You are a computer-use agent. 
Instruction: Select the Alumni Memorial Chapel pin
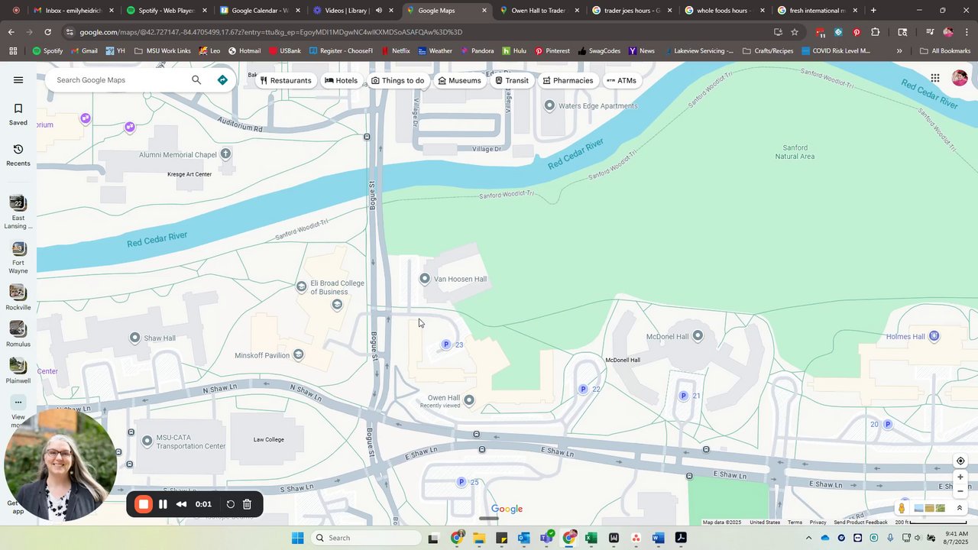click(x=225, y=154)
